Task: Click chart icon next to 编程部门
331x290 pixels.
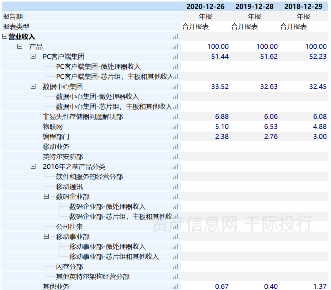Action: click(x=175, y=137)
